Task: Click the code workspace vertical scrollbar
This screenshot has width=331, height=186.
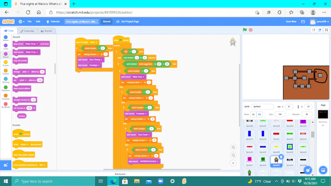Action: [239, 95]
